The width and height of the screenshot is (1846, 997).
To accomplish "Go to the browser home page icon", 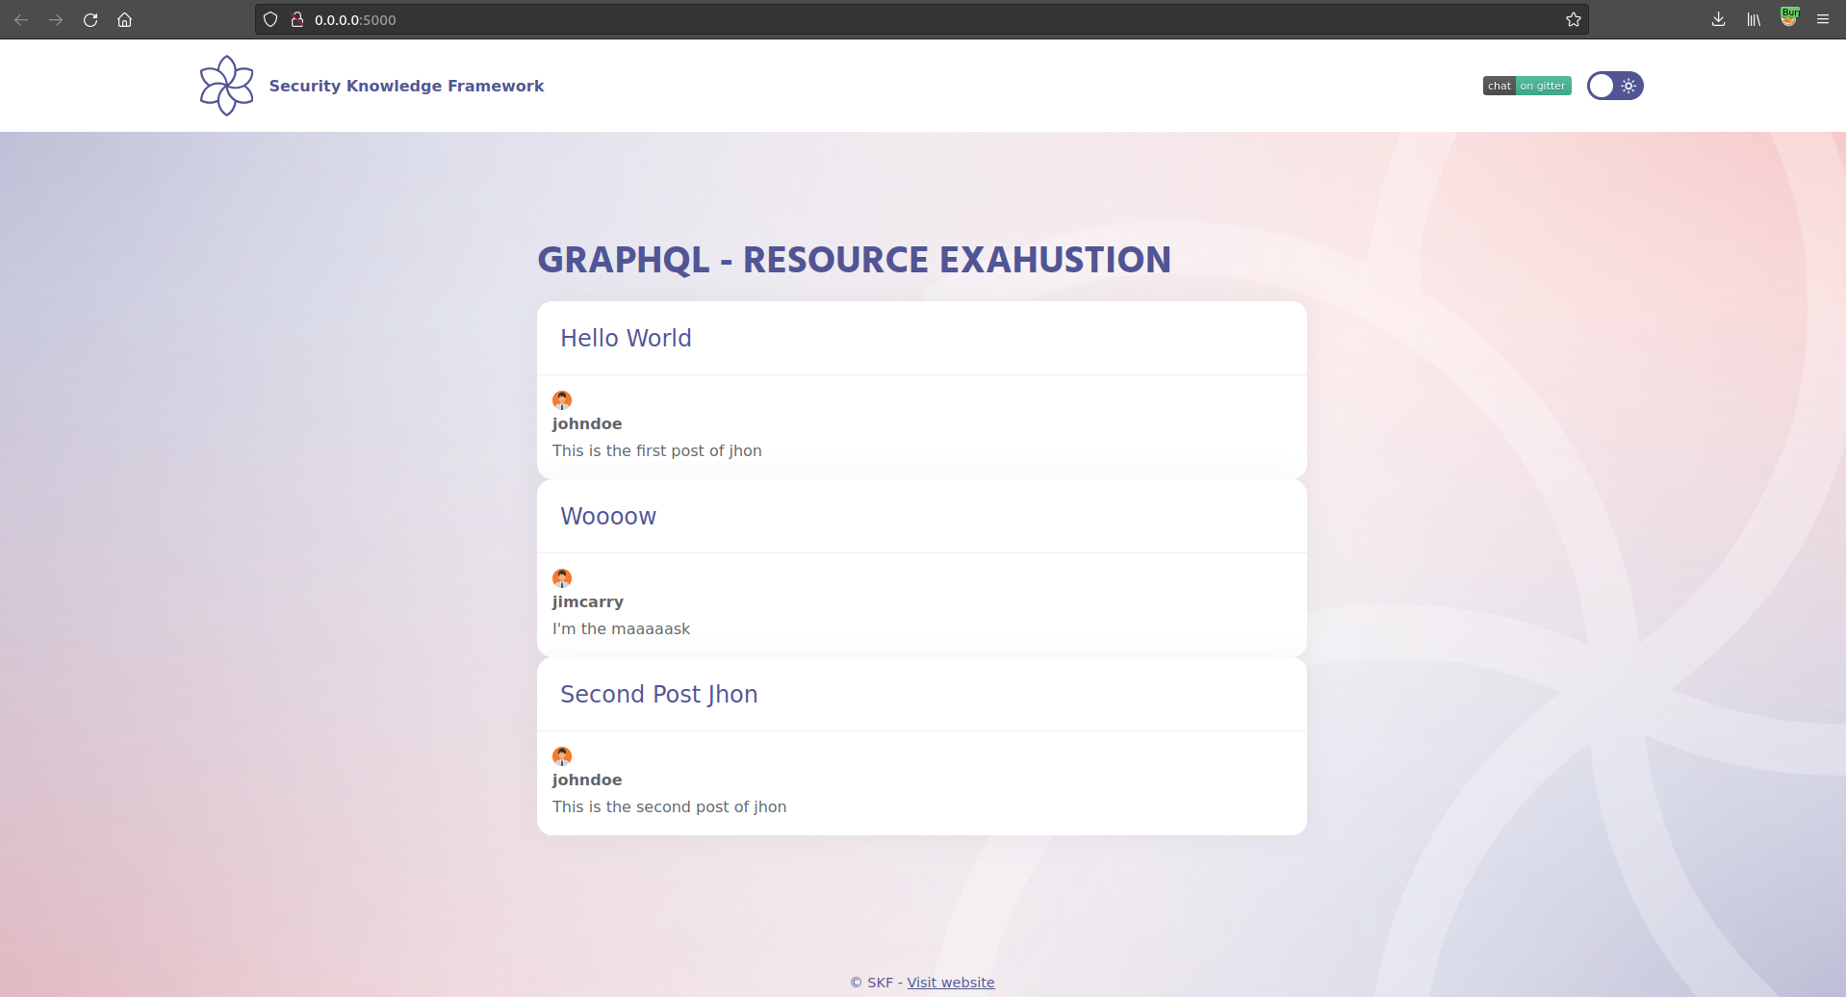I will point(125,19).
